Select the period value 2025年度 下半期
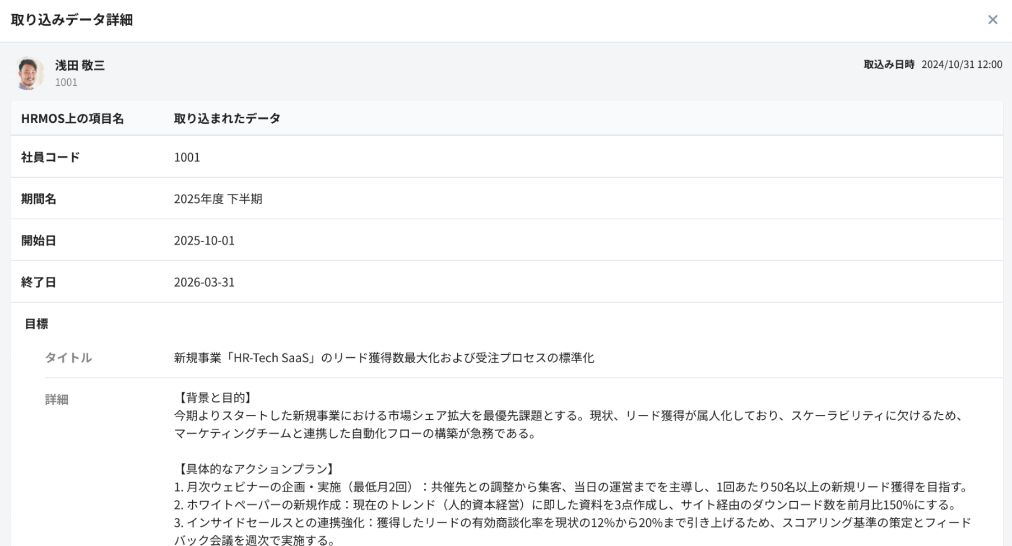 coord(218,199)
